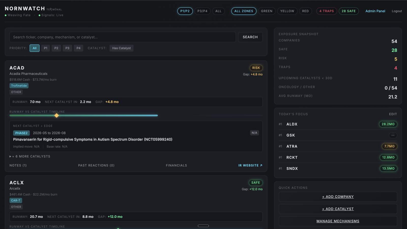Viewport: 407px width, 229px height.
Task: Filter by YELLOW zone
Action: (x=287, y=11)
